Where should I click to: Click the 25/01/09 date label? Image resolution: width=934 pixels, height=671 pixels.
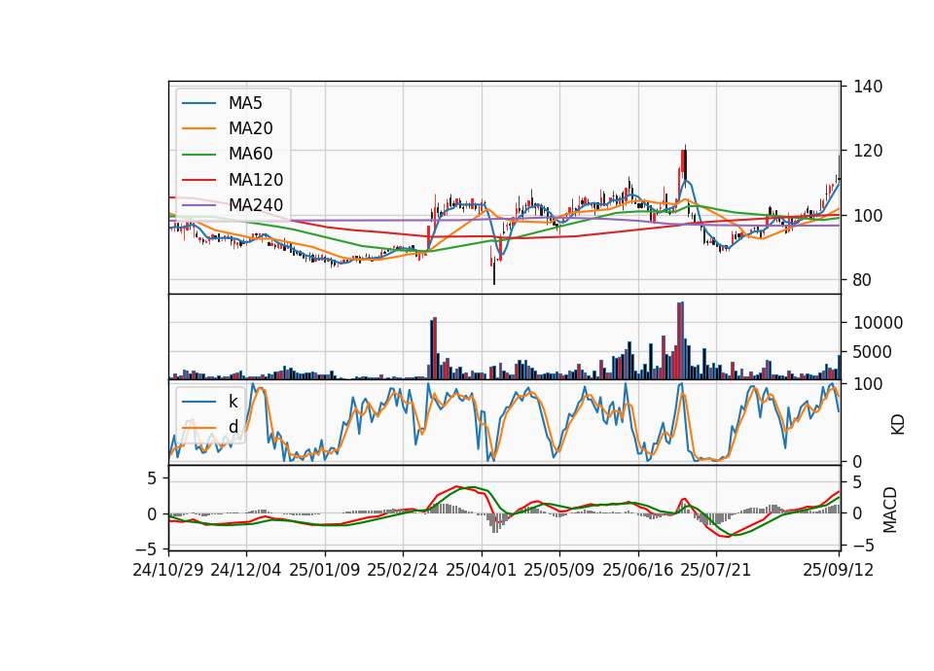pos(325,570)
